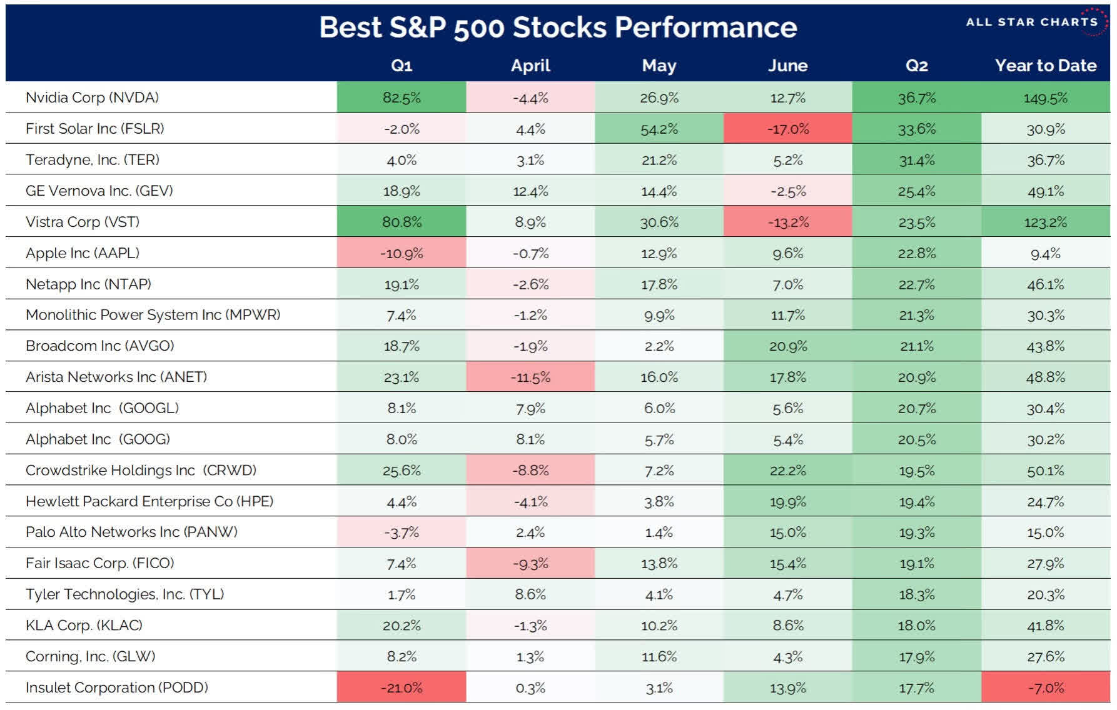Click the 149.5% Year to Date cell

click(x=1045, y=97)
